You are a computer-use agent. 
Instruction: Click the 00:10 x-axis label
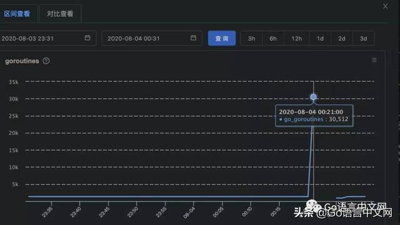point(247,212)
